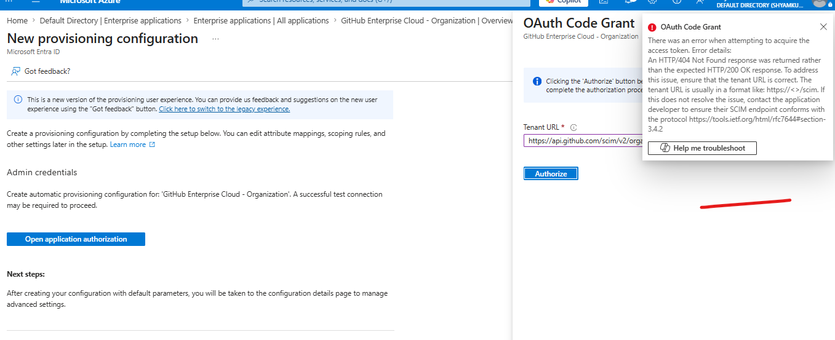835x340 pixels.
Task: Click the Tenant URL label
Action: 541,127
